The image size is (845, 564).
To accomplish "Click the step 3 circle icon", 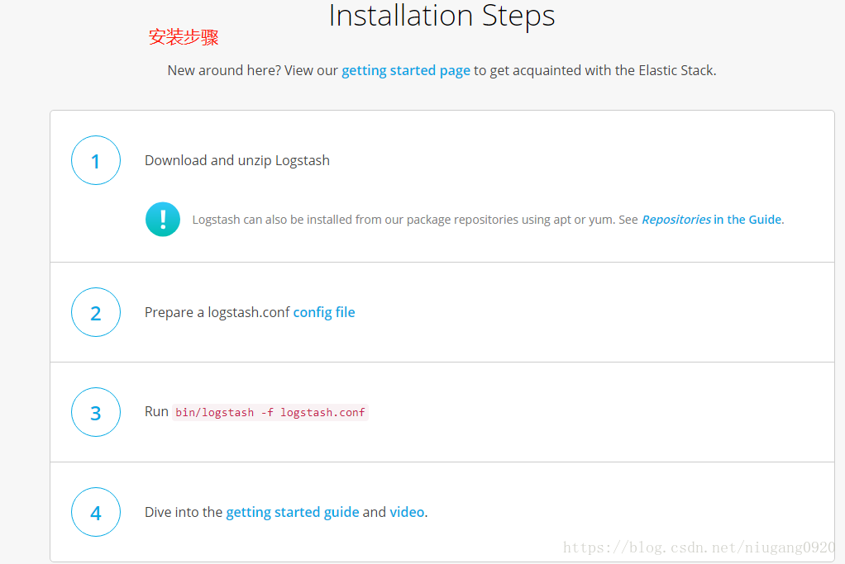I will (x=96, y=412).
